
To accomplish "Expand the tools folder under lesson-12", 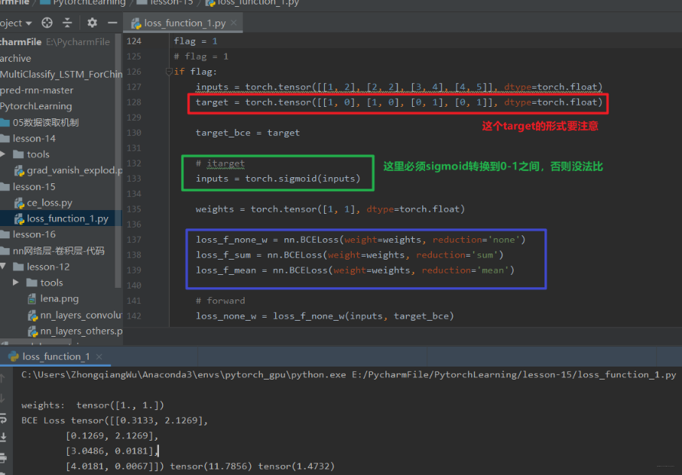I will (x=15, y=283).
